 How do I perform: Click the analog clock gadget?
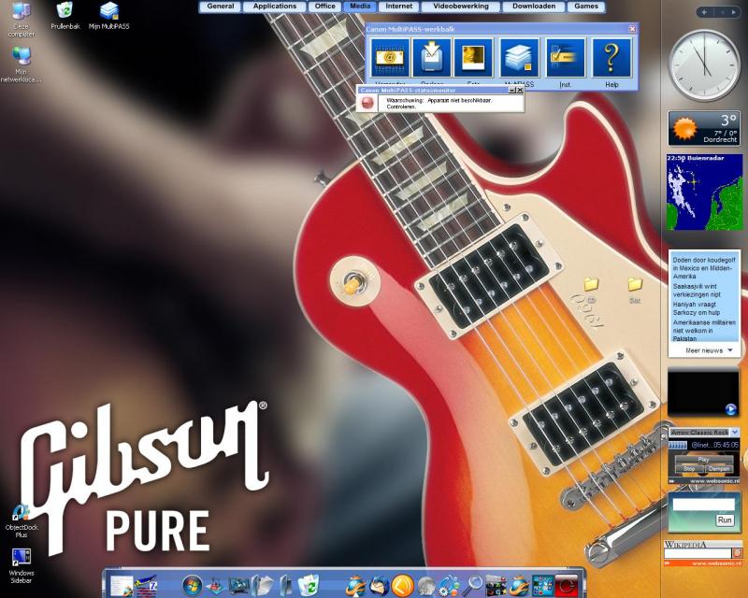click(x=704, y=65)
